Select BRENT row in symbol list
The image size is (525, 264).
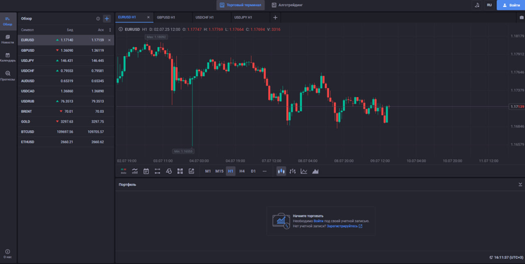(66, 111)
